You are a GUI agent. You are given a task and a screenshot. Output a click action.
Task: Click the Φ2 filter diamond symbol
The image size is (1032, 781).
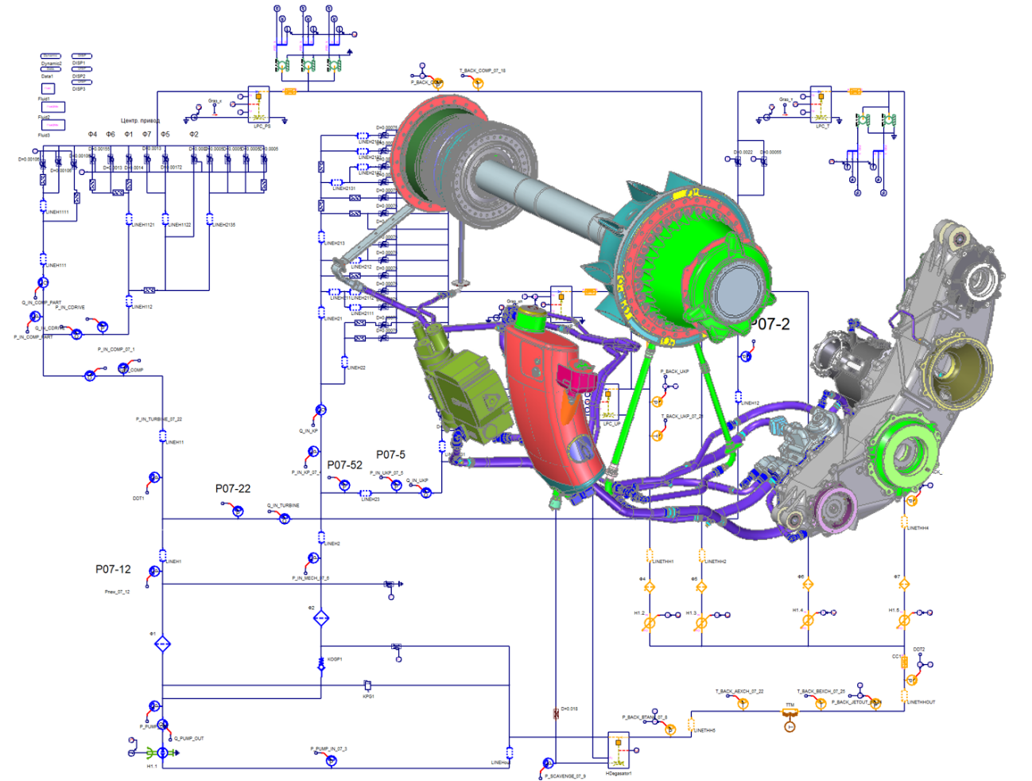(320, 618)
